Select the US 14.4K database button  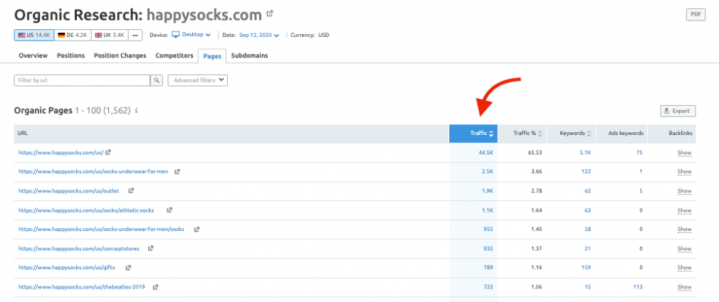click(x=34, y=36)
